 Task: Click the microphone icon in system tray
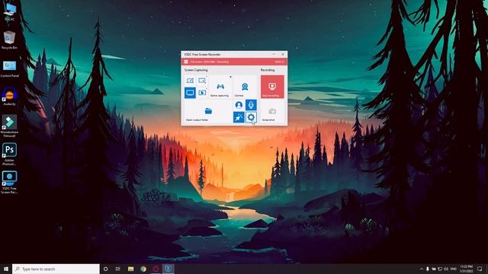(x=427, y=269)
